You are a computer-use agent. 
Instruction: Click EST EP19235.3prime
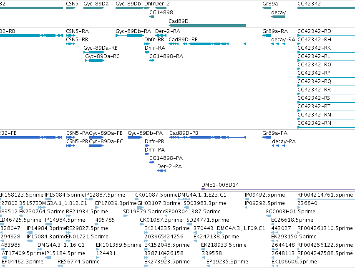[227, 262]
